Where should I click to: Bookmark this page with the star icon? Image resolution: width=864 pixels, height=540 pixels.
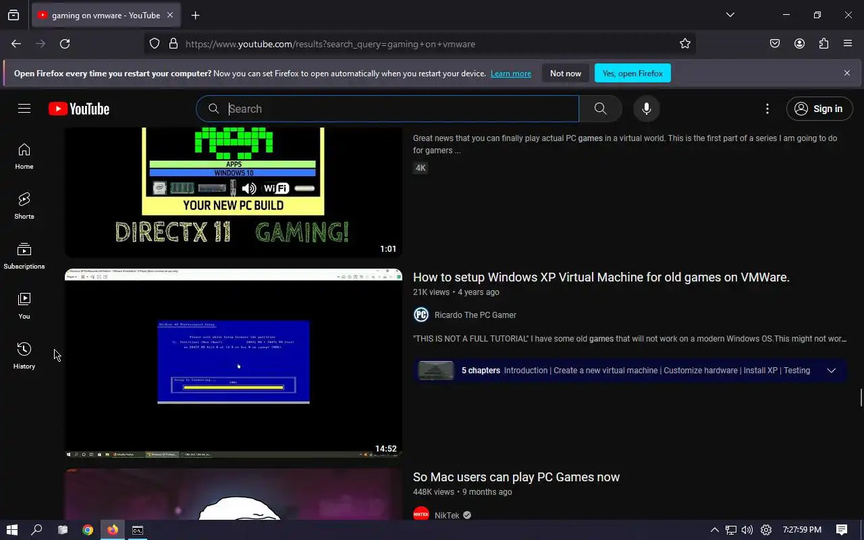(685, 44)
